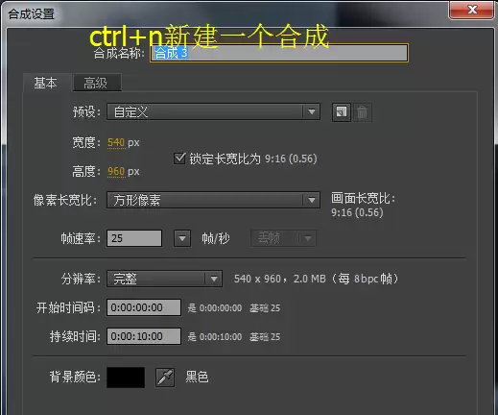Click the delete preset trash icon
Screen dimensions: 498x415
362,112
